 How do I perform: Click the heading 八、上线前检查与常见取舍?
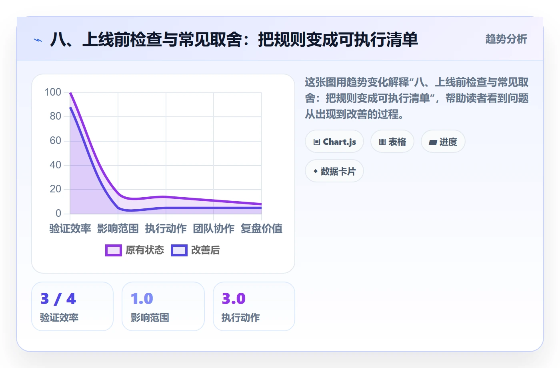pyautogui.click(x=234, y=40)
